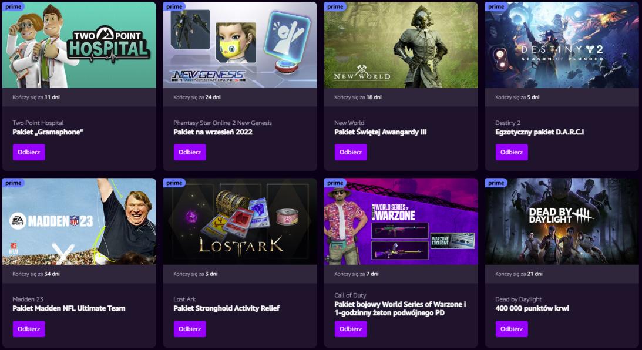
Task: Click Odbierz for Call of Duty Warzone pack
Action: [351, 329]
